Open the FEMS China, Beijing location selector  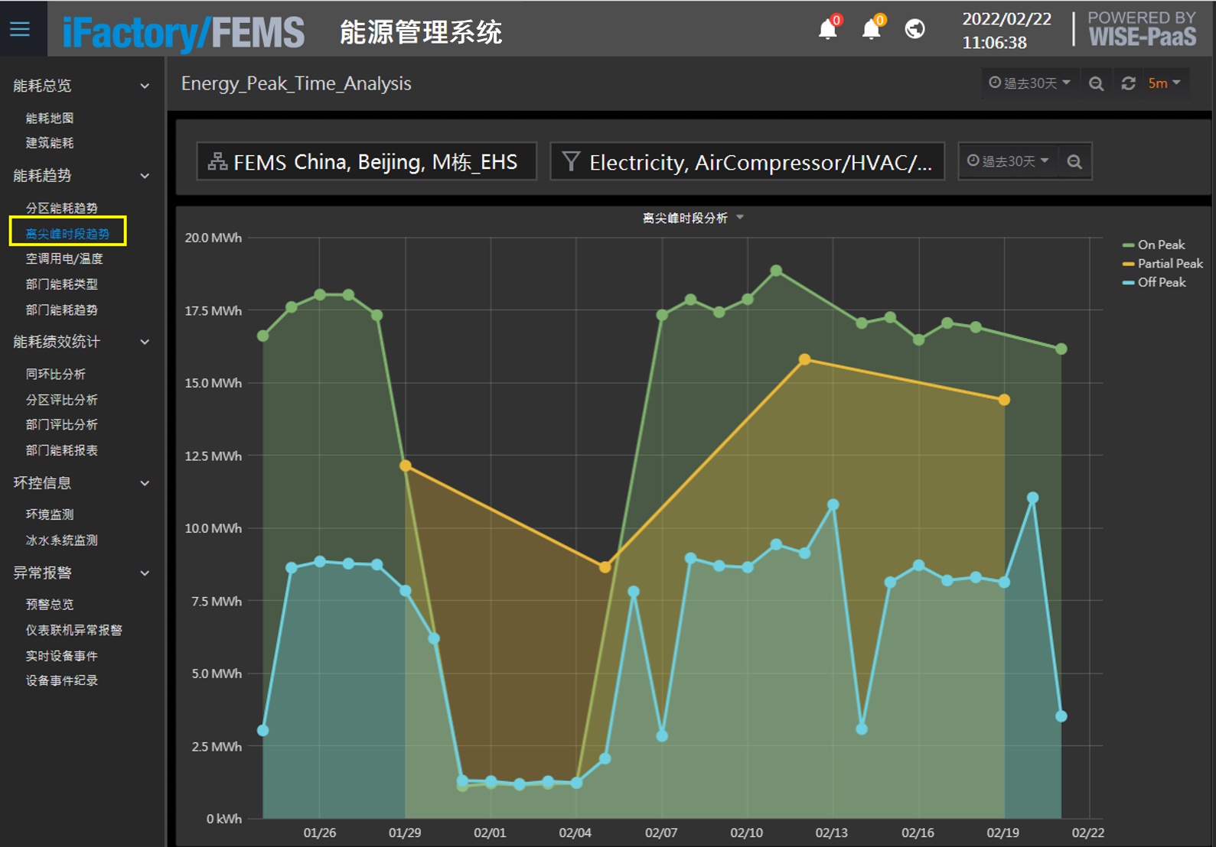coord(367,161)
